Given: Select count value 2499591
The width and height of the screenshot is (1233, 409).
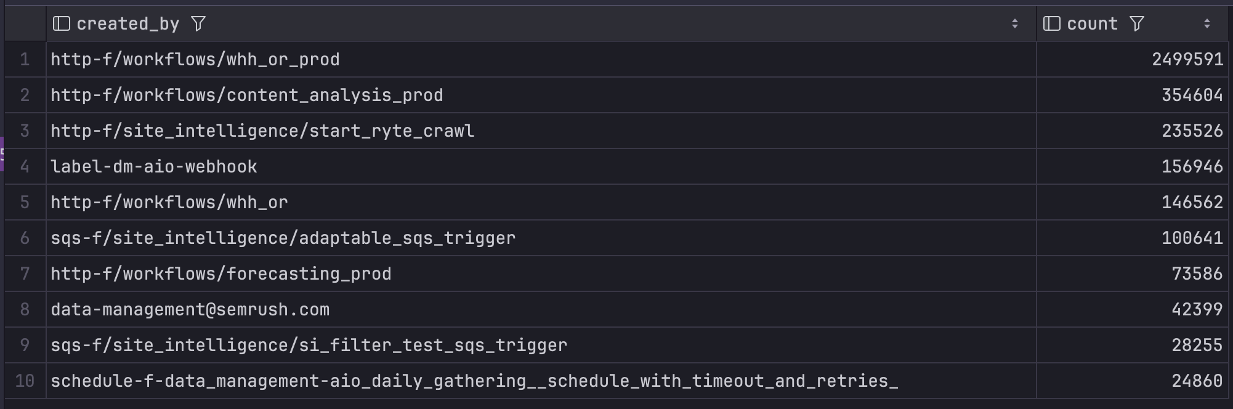Looking at the screenshot, I should pos(1187,60).
